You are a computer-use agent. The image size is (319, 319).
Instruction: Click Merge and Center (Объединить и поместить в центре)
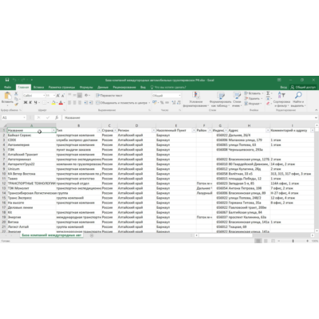tap(123, 103)
